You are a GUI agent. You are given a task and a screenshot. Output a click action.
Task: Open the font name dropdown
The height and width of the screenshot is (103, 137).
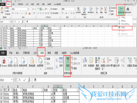pos(27,9)
